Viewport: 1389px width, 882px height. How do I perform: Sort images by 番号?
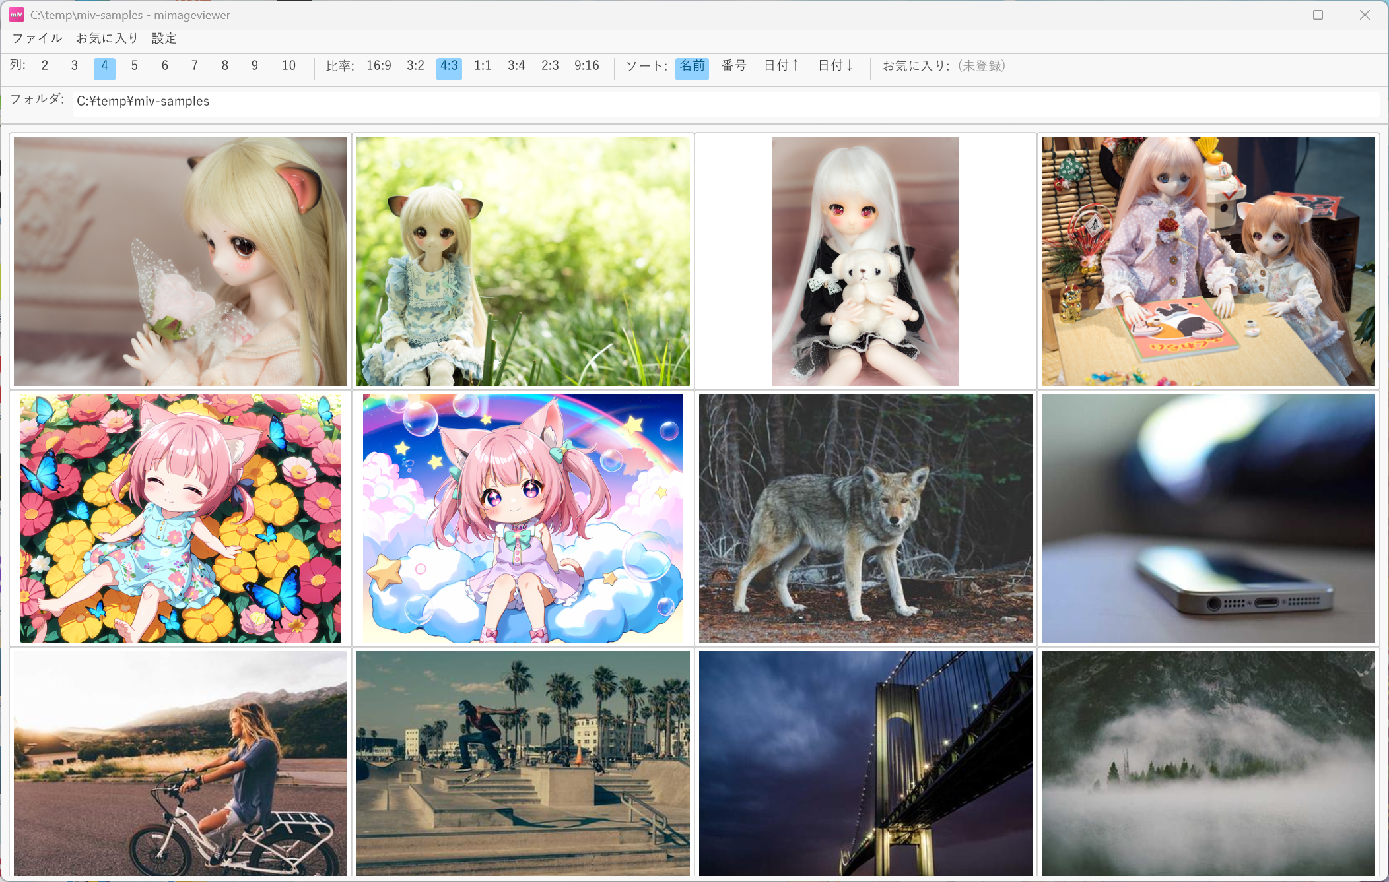coord(733,66)
